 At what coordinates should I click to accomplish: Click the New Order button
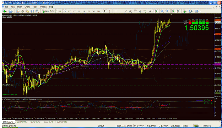pyautogui.click(x=48, y=11)
